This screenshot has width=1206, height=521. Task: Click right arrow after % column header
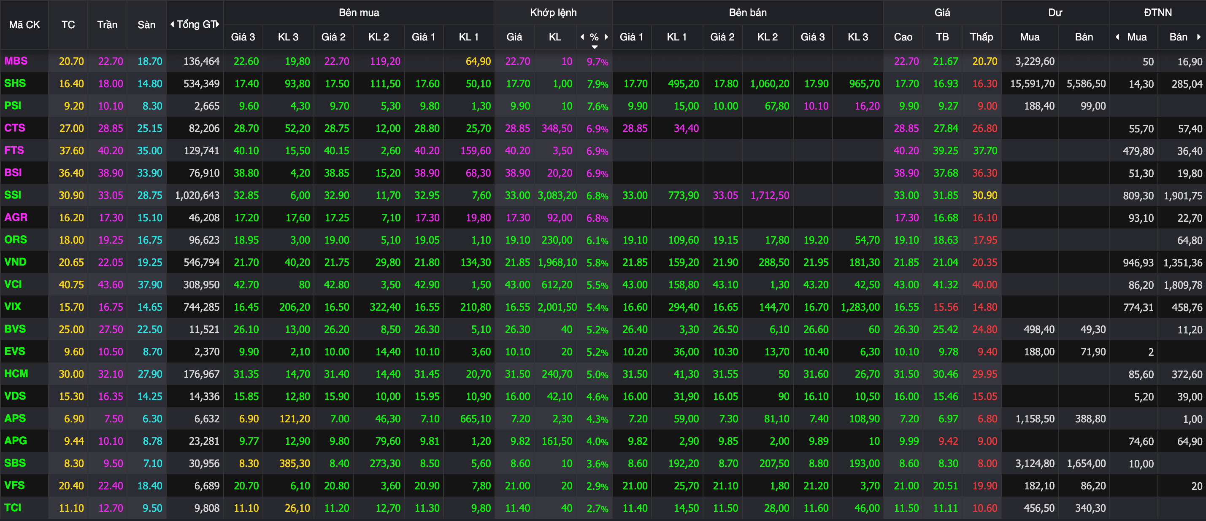pos(606,37)
